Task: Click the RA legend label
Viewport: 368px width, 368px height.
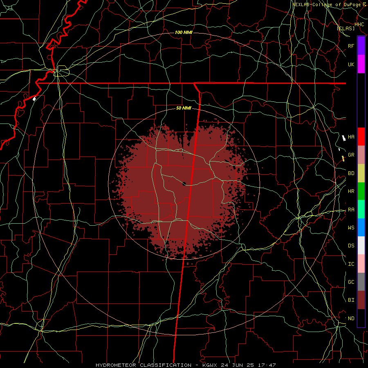Action: click(x=351, y=210)
